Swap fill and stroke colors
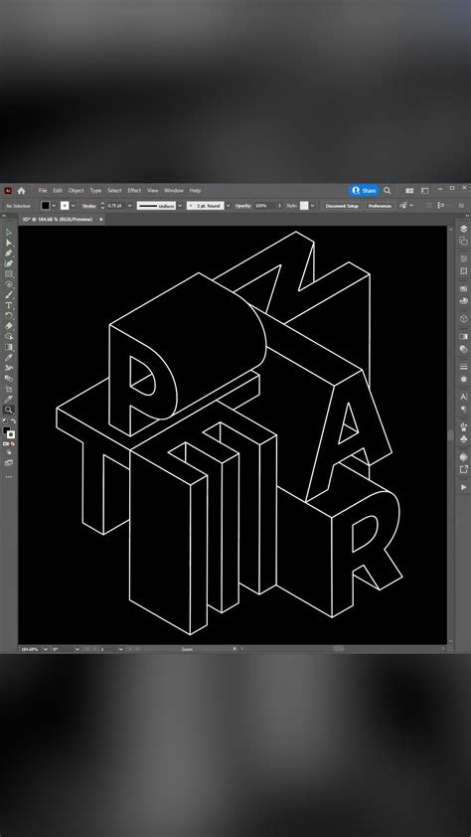The height and width of the screenshot is (837, 471). tap(13, 421)
